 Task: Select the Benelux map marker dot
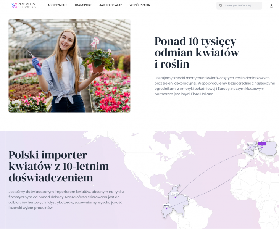tap(250, 147)
